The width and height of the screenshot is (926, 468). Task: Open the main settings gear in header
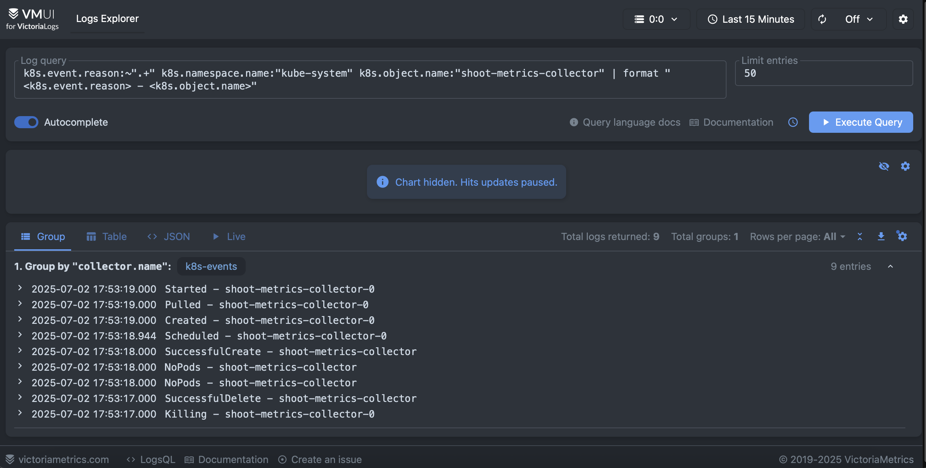(x=903, y=19)
